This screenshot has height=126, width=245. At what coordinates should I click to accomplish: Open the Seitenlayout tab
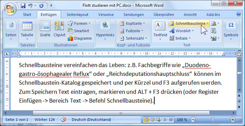click(77, 15)
